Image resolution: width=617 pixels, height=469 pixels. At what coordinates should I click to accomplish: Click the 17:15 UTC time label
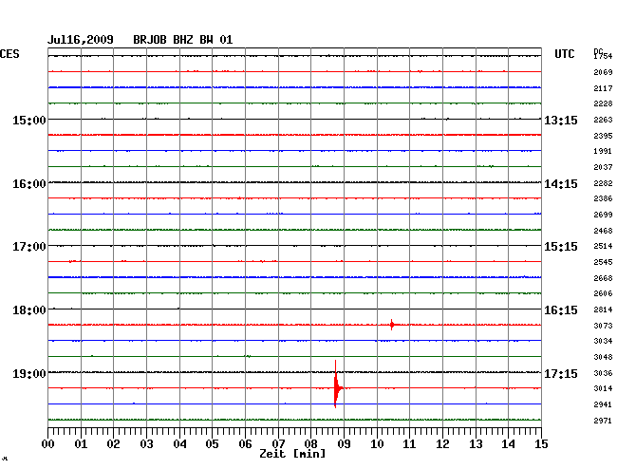click(x=561, y=373)
